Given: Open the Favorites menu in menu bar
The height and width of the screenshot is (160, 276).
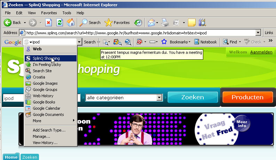Looking at the screenshot, I should tap(49, 13).
